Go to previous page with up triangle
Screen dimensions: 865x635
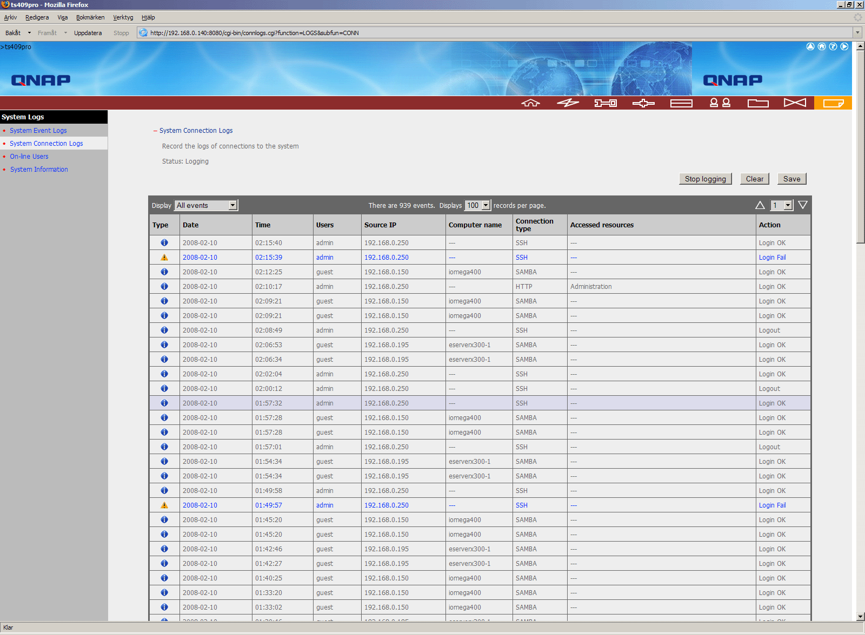coord(760,205)
